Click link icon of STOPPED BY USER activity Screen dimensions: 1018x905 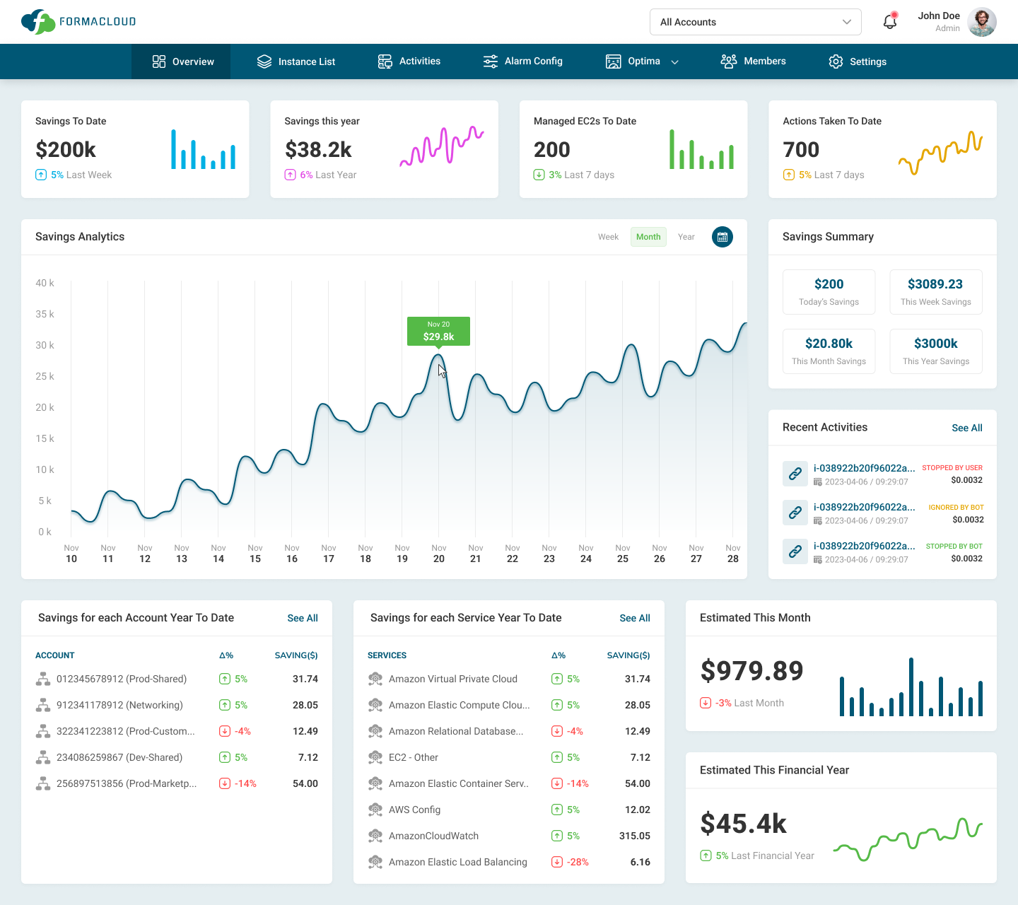[795, 474]
